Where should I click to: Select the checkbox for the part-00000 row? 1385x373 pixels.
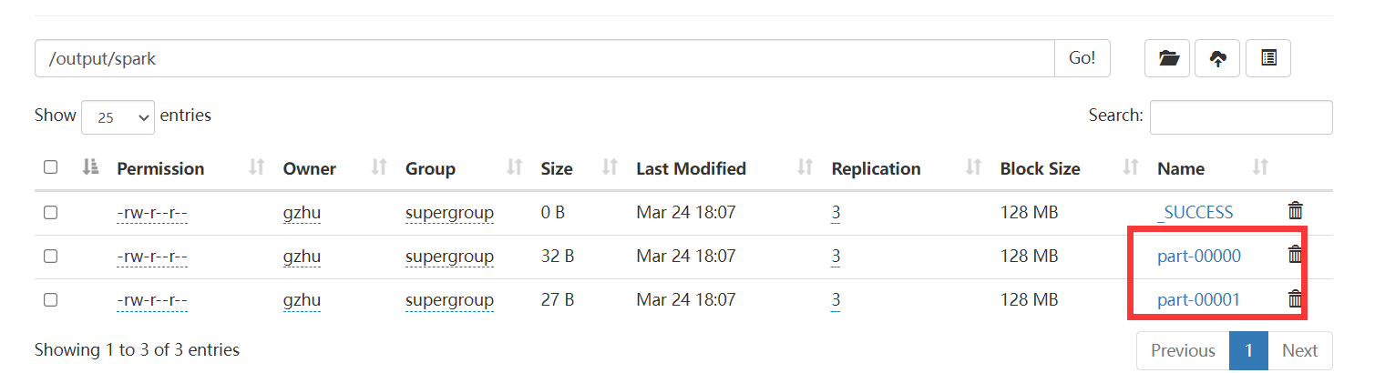tap(51, 256)
